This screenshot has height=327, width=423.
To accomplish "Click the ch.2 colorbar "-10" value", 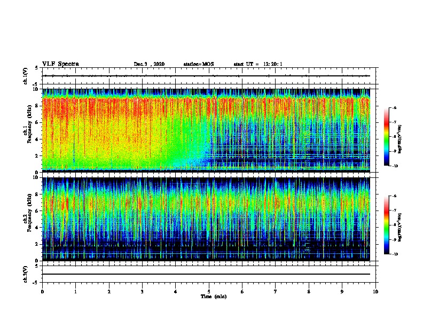I will 395,254.
